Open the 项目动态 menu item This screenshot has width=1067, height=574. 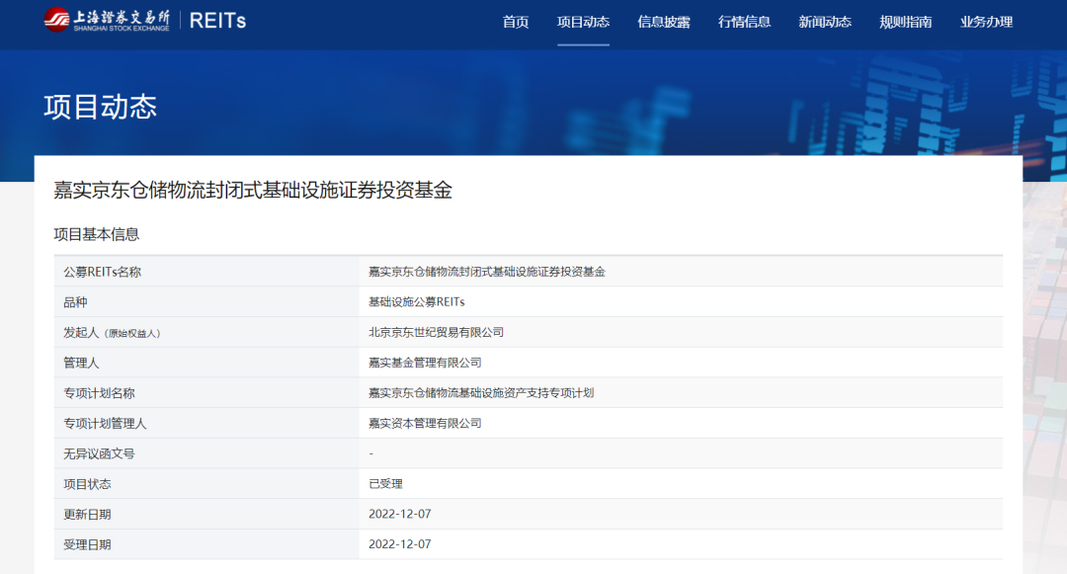[x=583, y=22]
